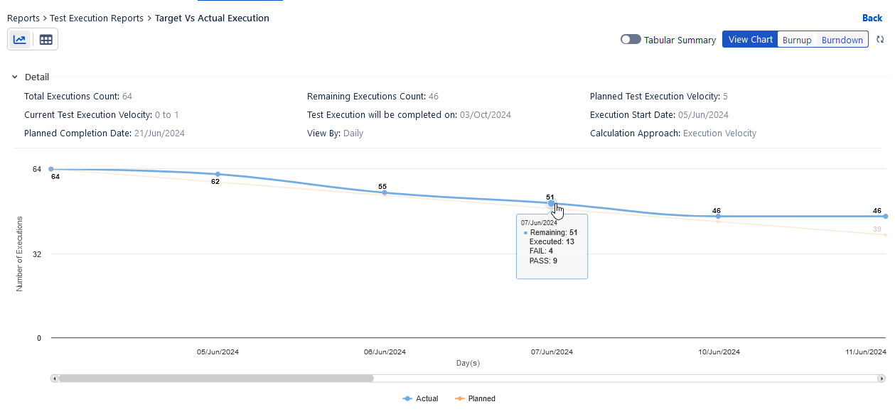This screenshot has width=895, height=414.
Task: Switch to the Burnup tab
Action: (x=797, y=40)
